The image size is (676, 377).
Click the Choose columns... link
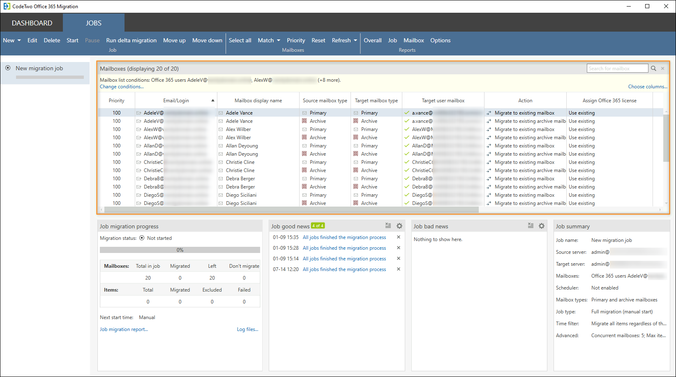point(648,87)
